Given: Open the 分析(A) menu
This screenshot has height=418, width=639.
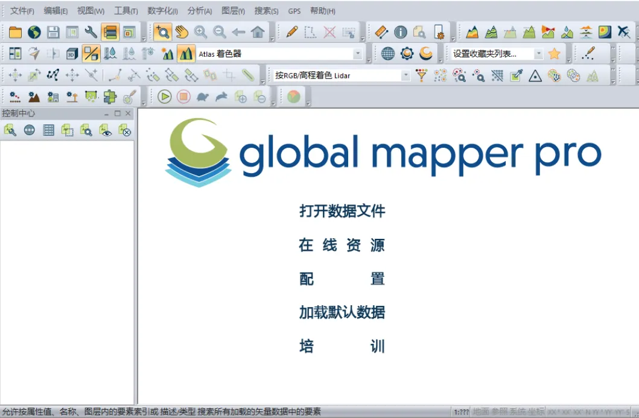Looking at the screenshot, I should pos(200,11).
